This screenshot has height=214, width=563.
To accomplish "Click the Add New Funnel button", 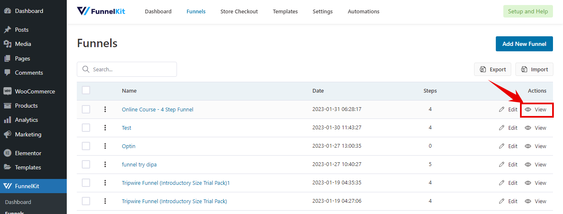I will tap(524, 44).
